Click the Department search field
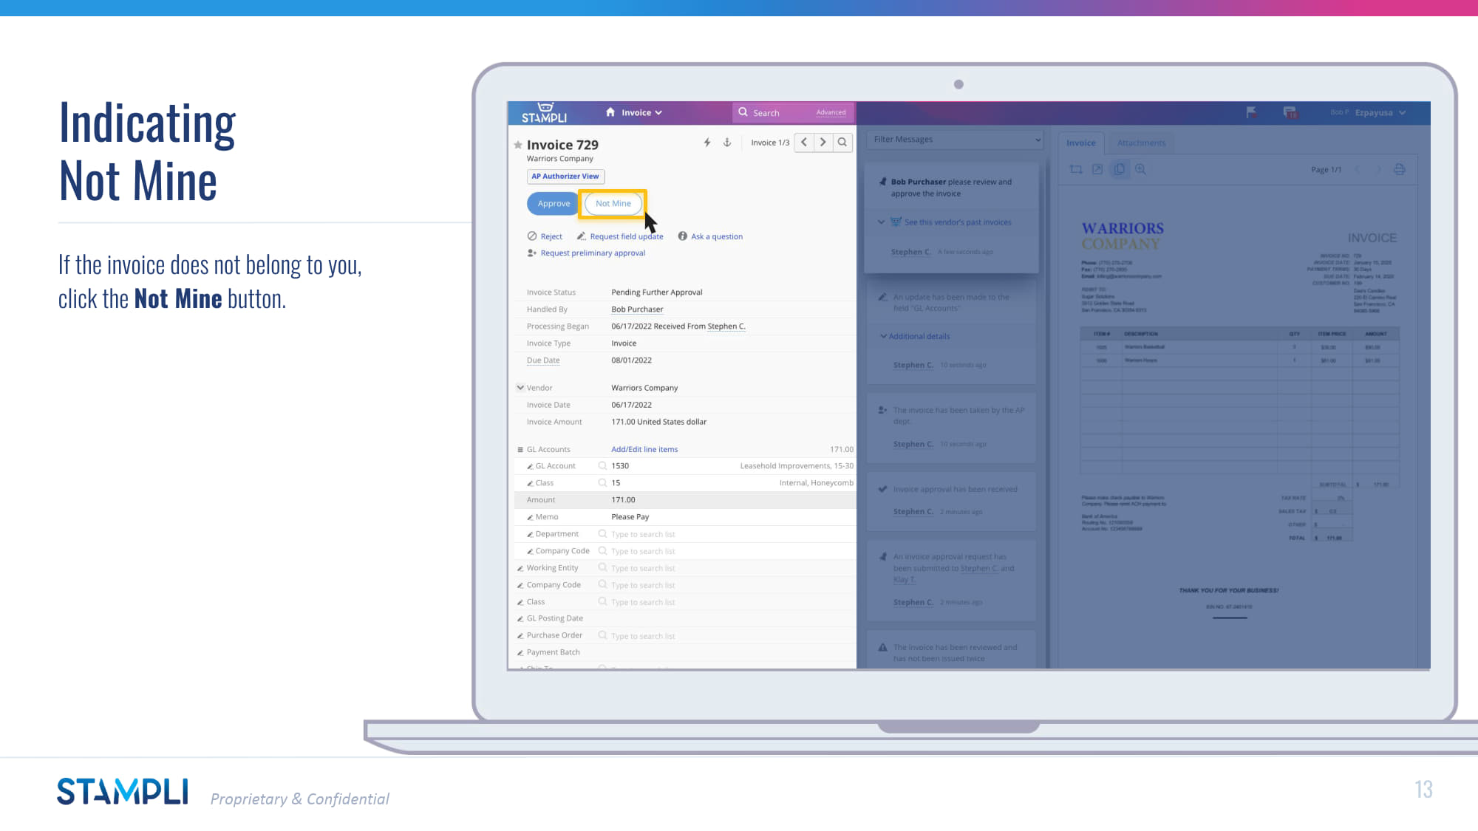 [x=643, y=535]
